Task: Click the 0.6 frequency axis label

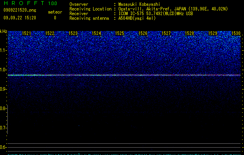Action: [x=3, y=147]
